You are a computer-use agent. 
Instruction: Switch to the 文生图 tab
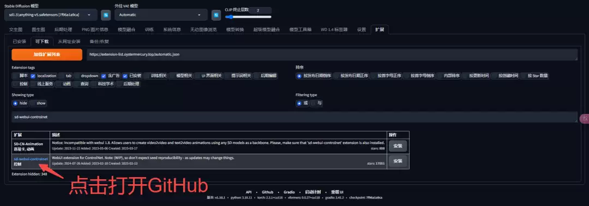(x=16, y=29)
